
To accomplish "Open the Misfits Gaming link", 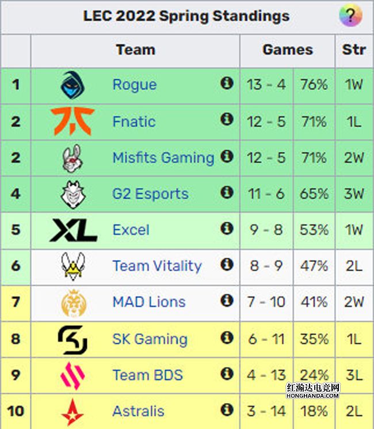I will point(163,158).
